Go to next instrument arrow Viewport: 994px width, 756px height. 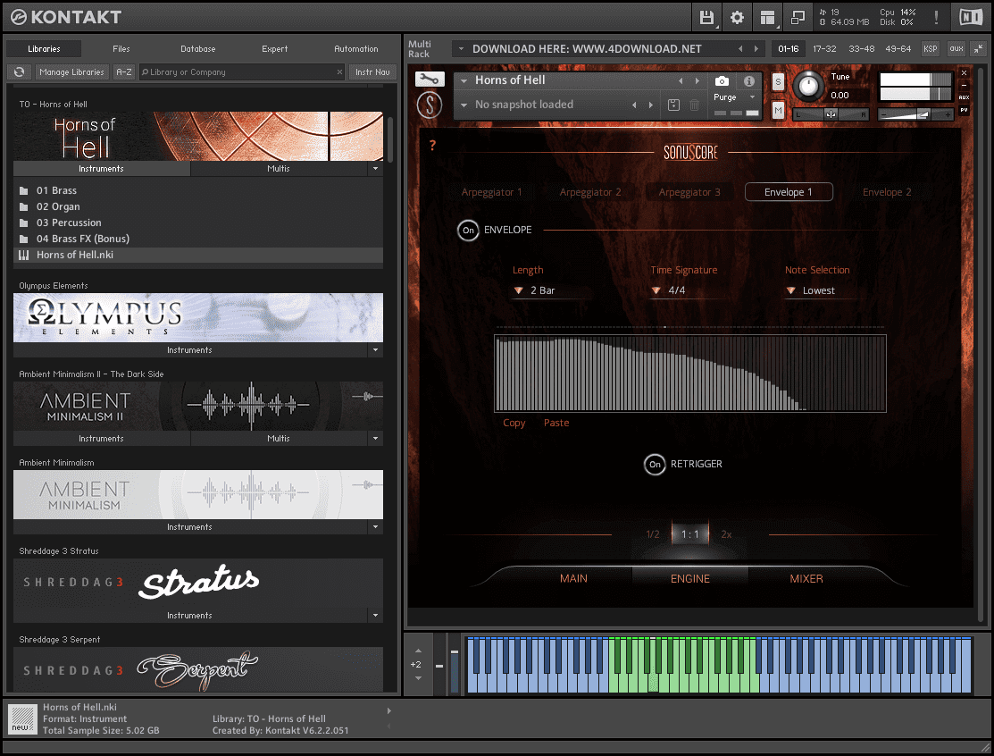(x=697, y=81)
